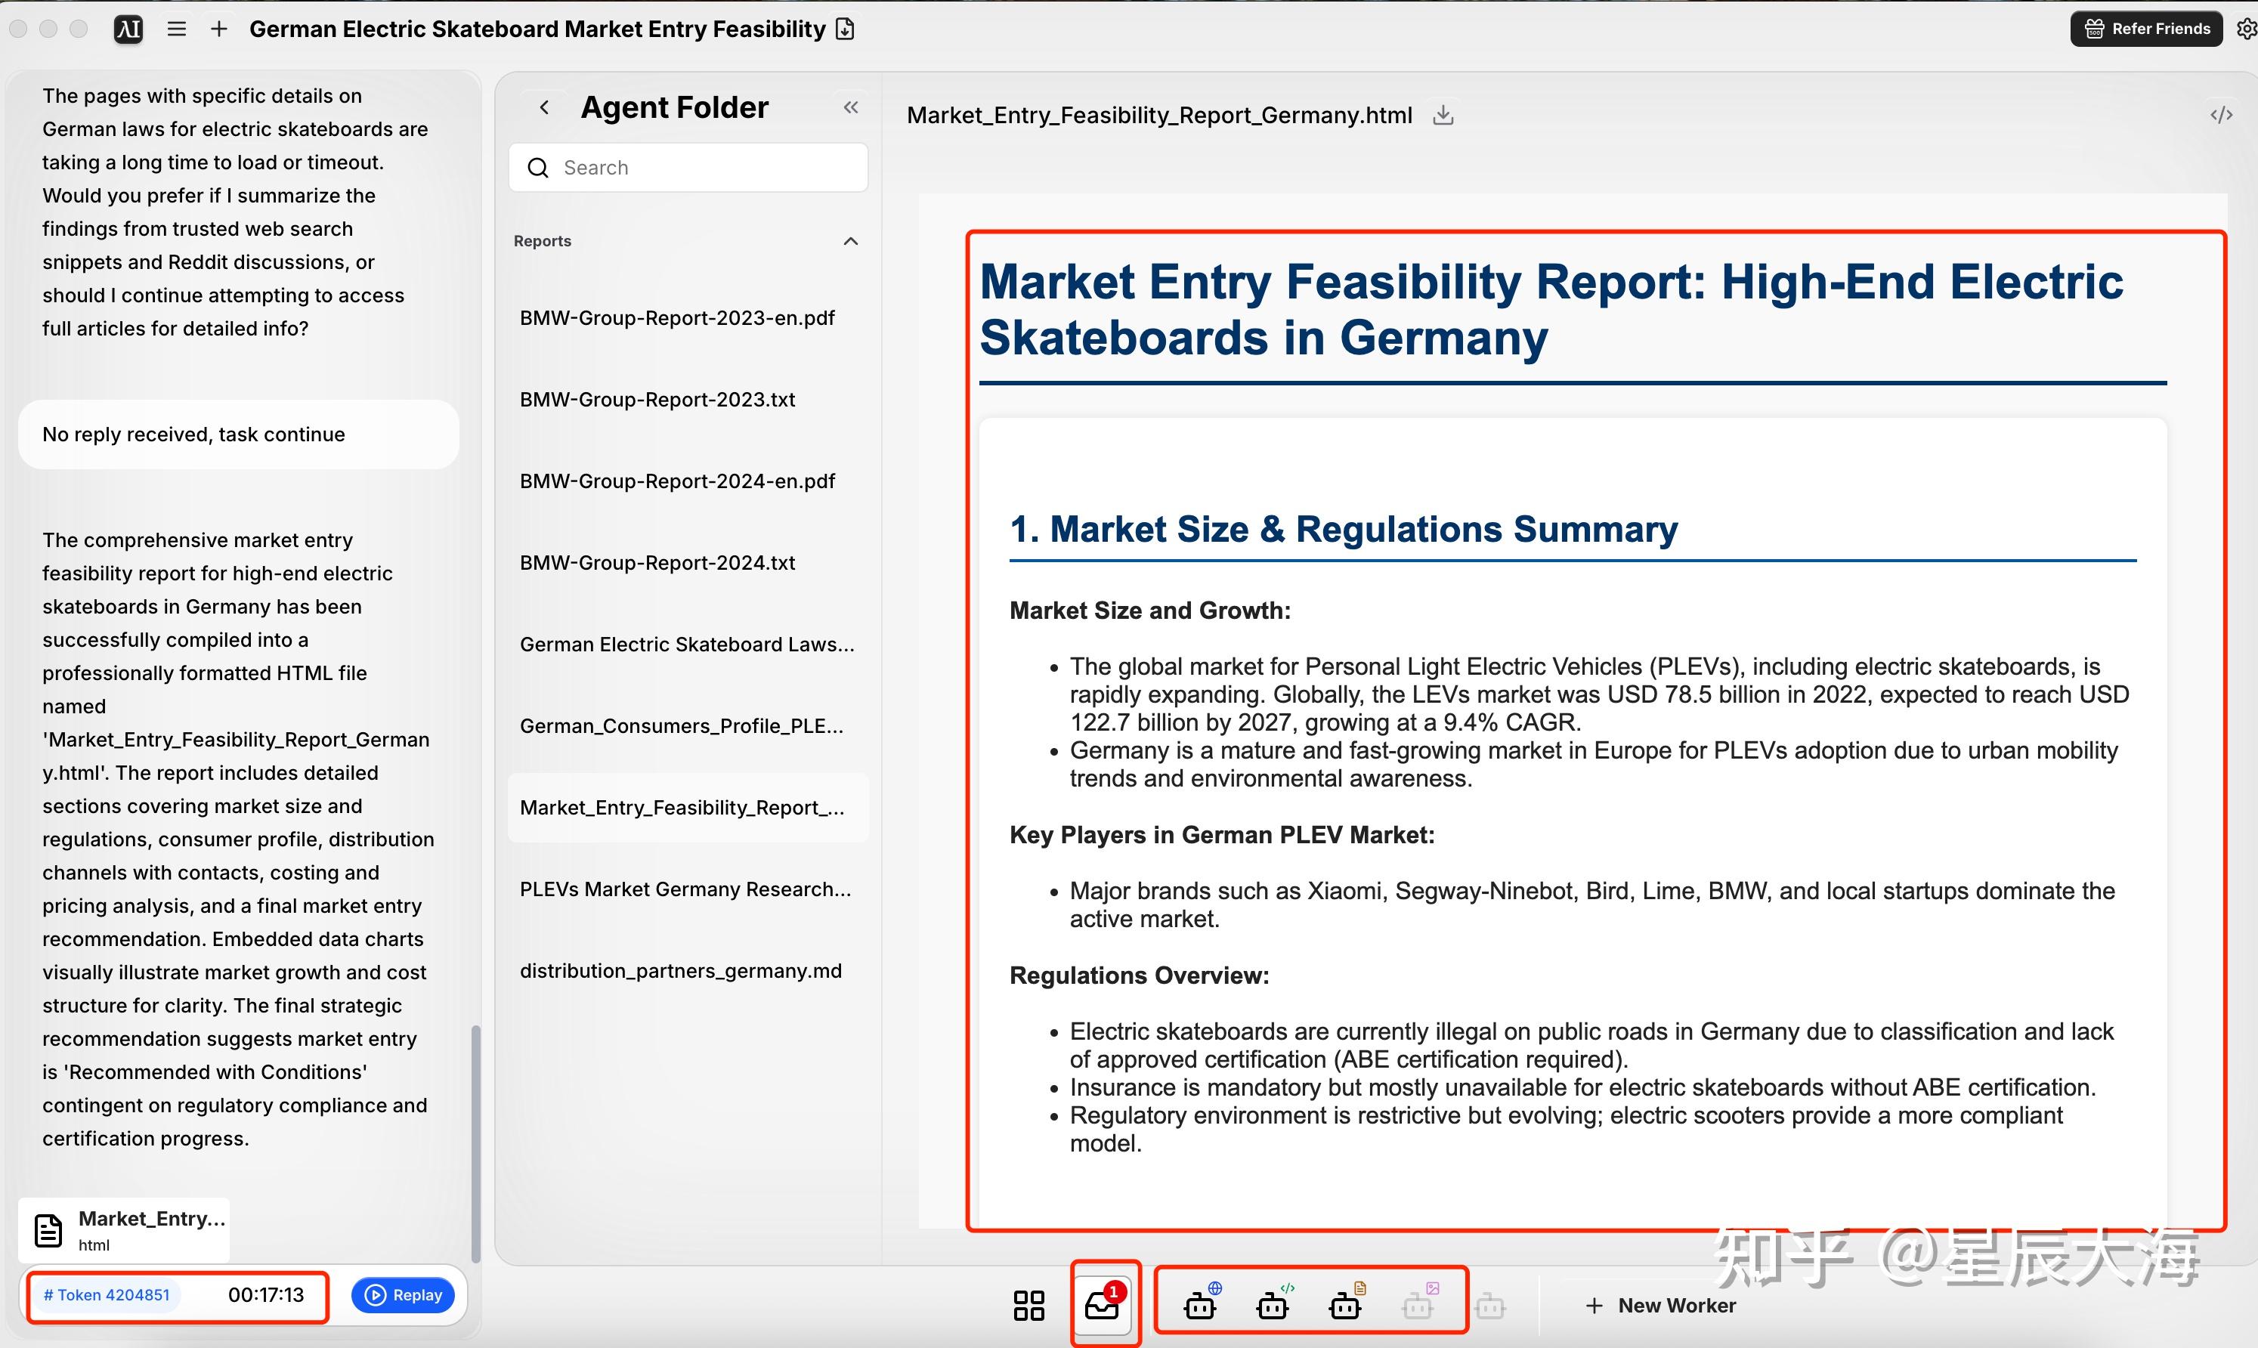Screen dimensions: 2258x1348
Task: Click the Replay button
Action: pyautogui.click(x=404, y=1294)
